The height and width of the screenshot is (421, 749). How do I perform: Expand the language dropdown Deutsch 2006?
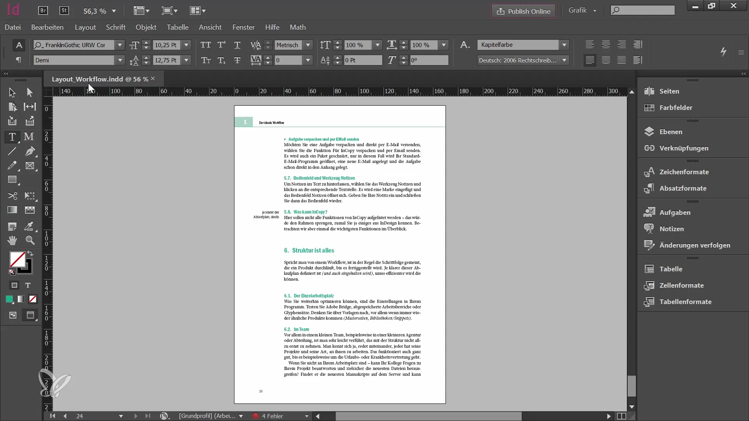click(x=564, y=60)
